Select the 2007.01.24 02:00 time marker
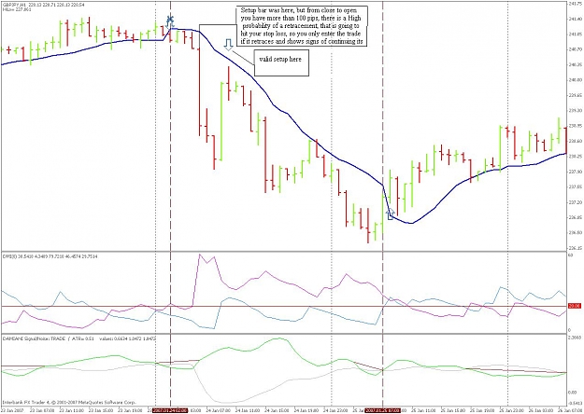 [171, 410]
